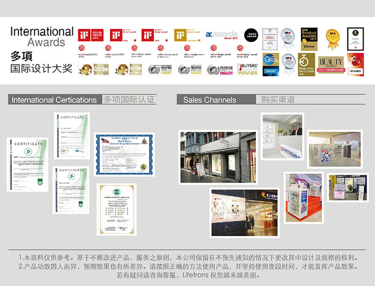Click the red dot design award 2012 logo

[x=167, y=51]
